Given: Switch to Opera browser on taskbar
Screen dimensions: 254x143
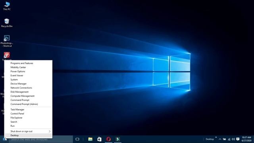Looking at the screenshot, I should click(x=108, y=139).
